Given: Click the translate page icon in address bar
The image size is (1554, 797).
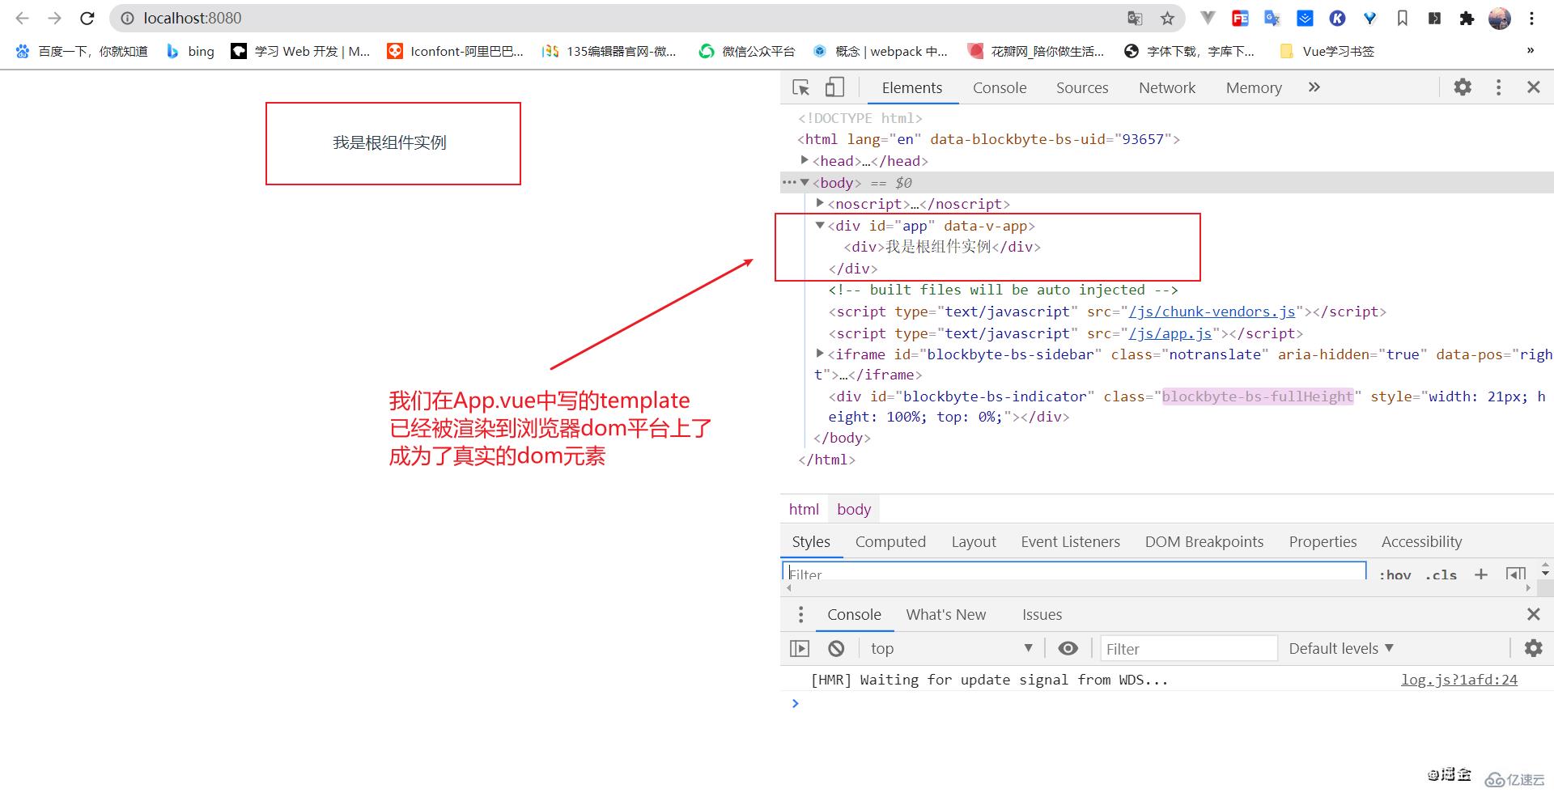Looking at the screenshot, I should [x=1135, y=18].
